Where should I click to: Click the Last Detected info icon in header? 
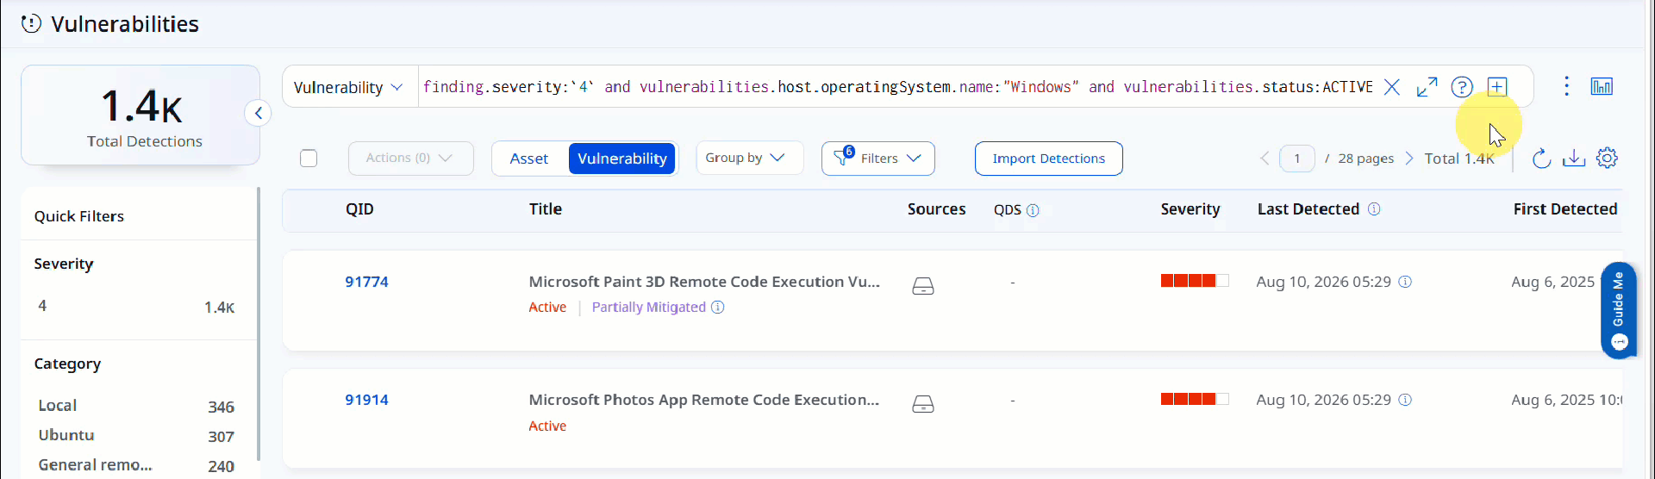point(1374,209)
